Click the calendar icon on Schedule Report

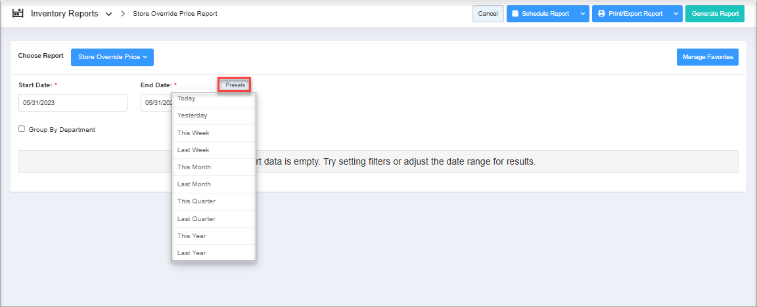pos(515,14)
